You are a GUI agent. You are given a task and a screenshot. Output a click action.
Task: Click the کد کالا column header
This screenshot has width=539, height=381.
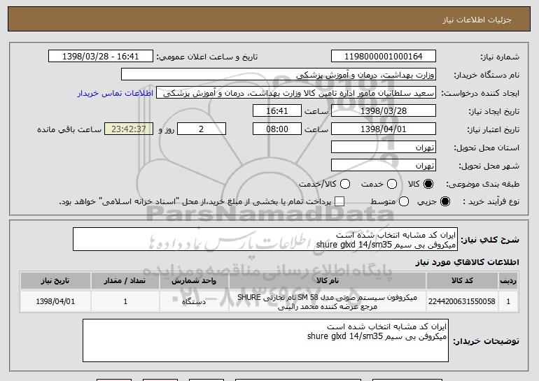click(x=462, y=281)
